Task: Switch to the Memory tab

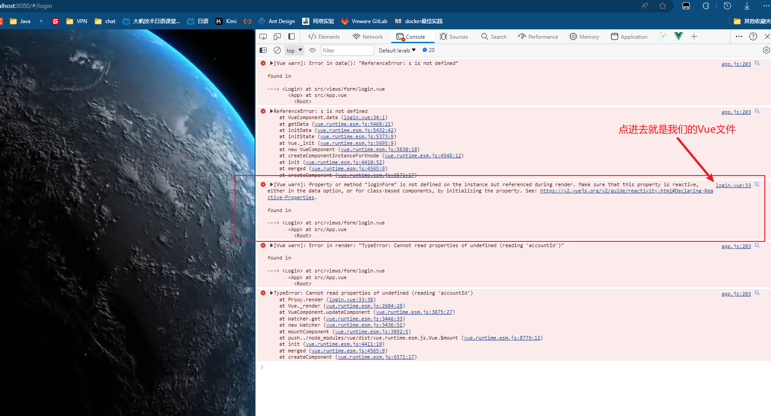Action: [584, 36]
